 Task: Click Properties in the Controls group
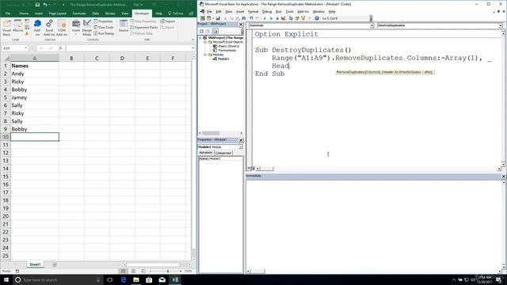103,21
